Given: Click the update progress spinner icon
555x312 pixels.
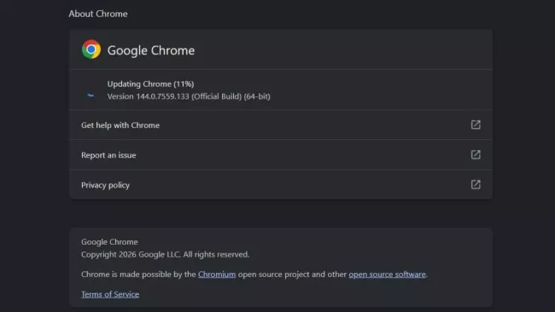Looking at the screenshot, I should 91,95.
